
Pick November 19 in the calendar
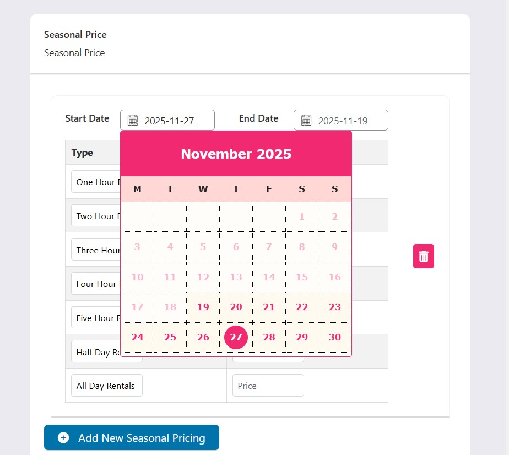(203, 307)
